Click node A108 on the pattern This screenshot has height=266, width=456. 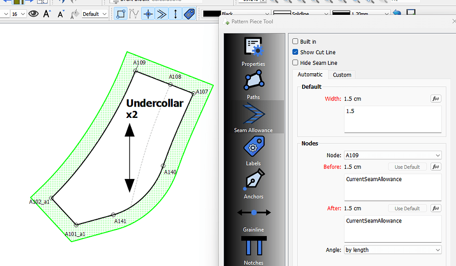170,84
